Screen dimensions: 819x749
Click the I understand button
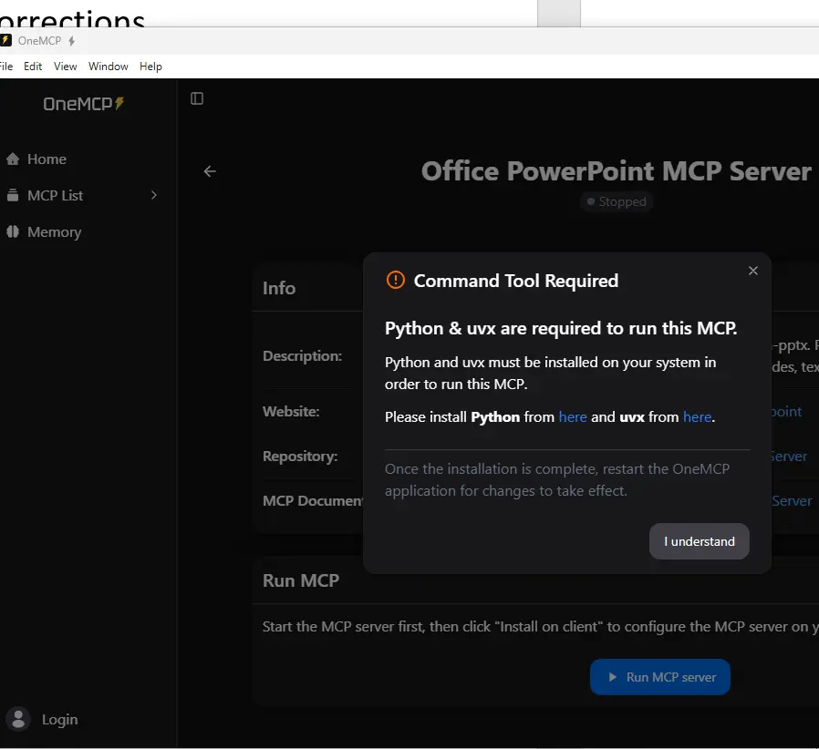[699, 541]
